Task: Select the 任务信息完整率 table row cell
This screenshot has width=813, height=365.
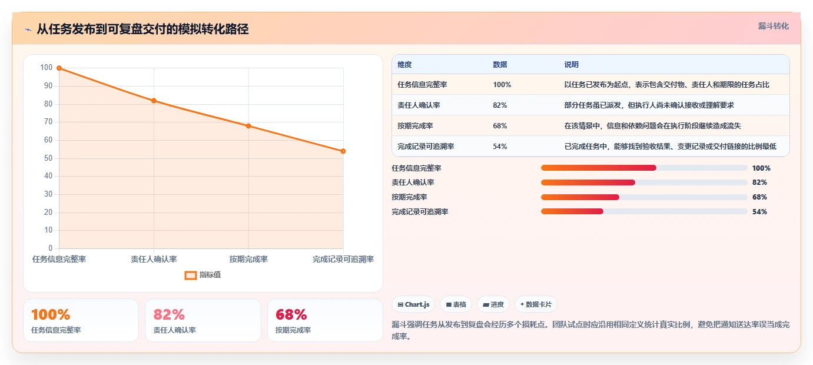Action: [422, 85]
